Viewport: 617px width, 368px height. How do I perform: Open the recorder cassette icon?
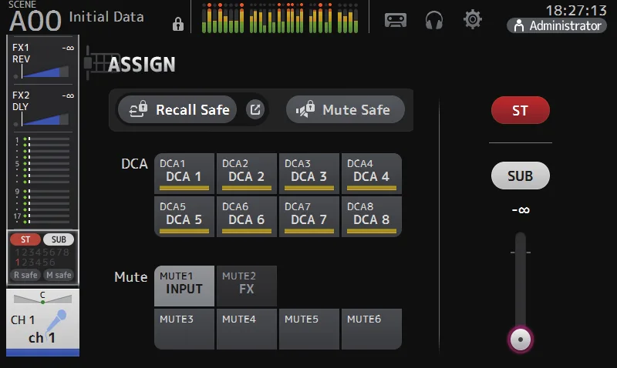[x=396, y=20]
